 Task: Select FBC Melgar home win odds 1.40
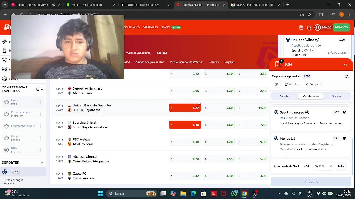[185, 142]
